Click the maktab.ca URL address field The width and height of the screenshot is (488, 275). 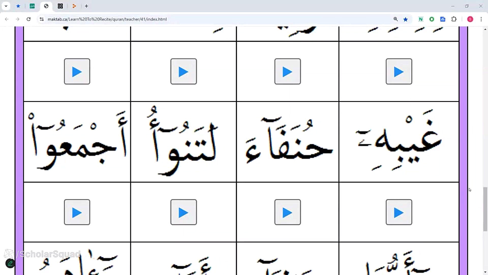pos(107,19)
